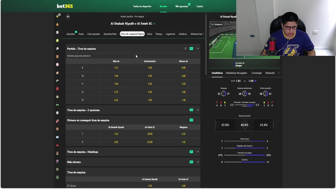Select the ice hockey puck icon
Viewport: 336px width, 189px height.
[x=57, y=137]
